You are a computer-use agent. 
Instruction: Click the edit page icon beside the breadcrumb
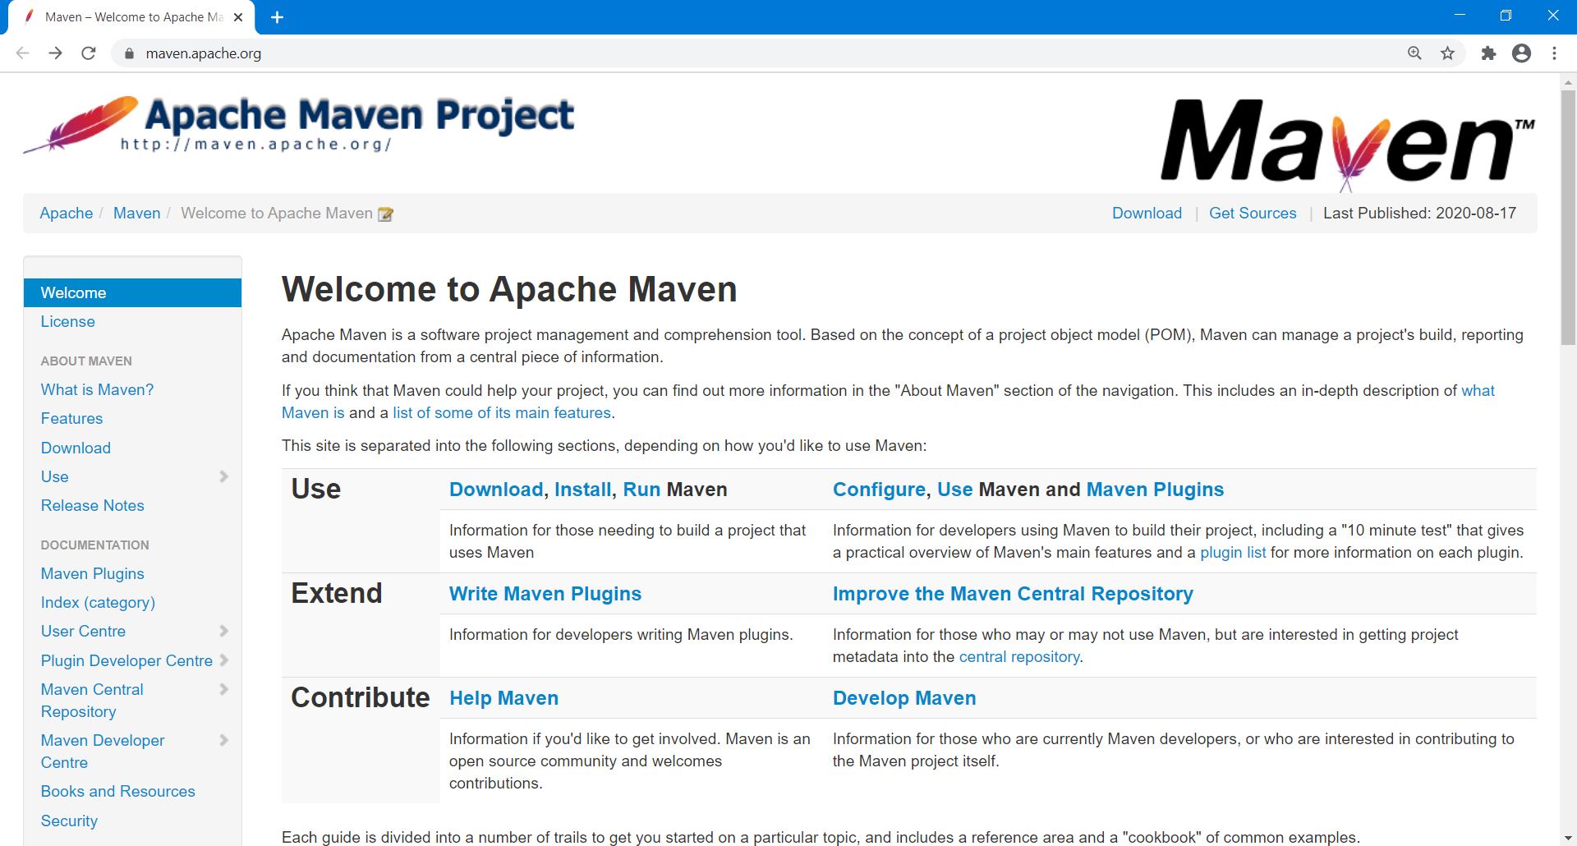[x=385, y=214]
